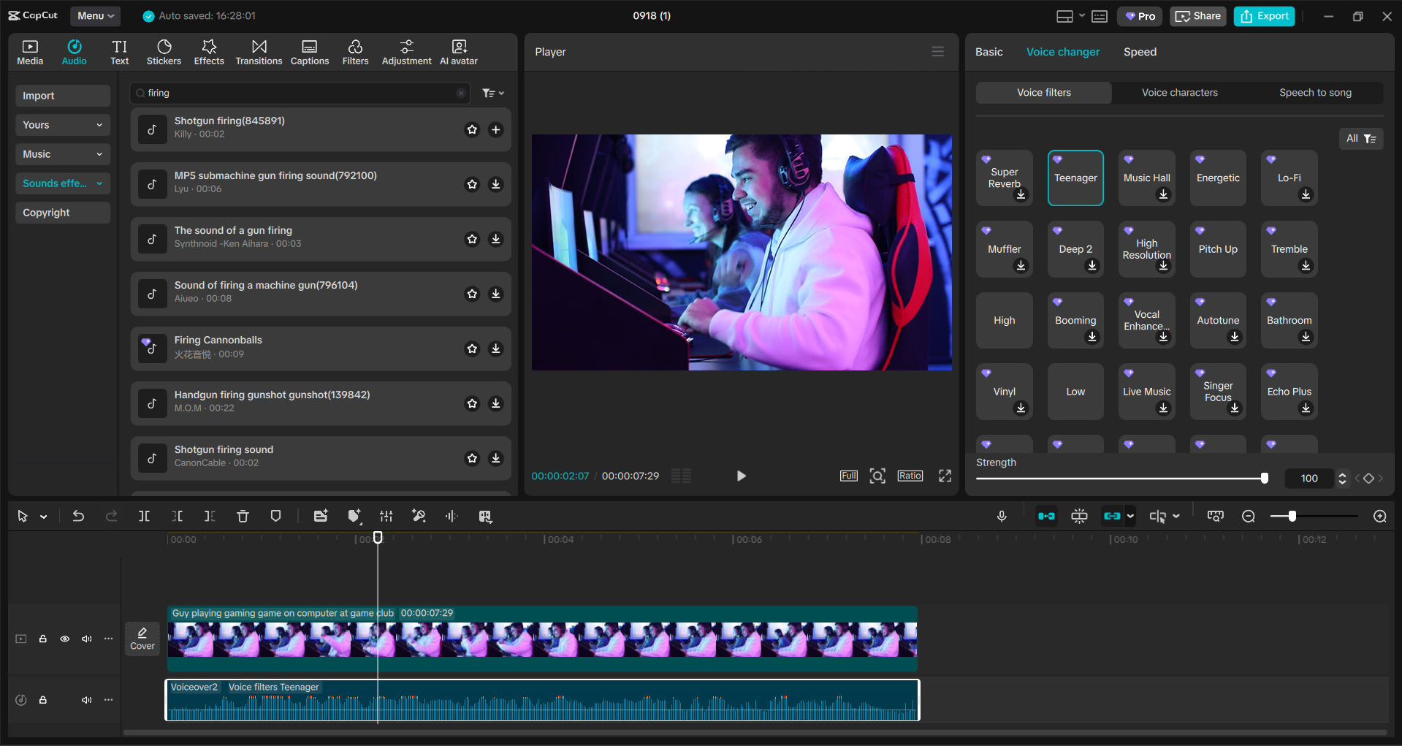Open the Speed tab in the right panel
The height and width of the screenshot is (746, 1402).
click(x=1140, y=51)
